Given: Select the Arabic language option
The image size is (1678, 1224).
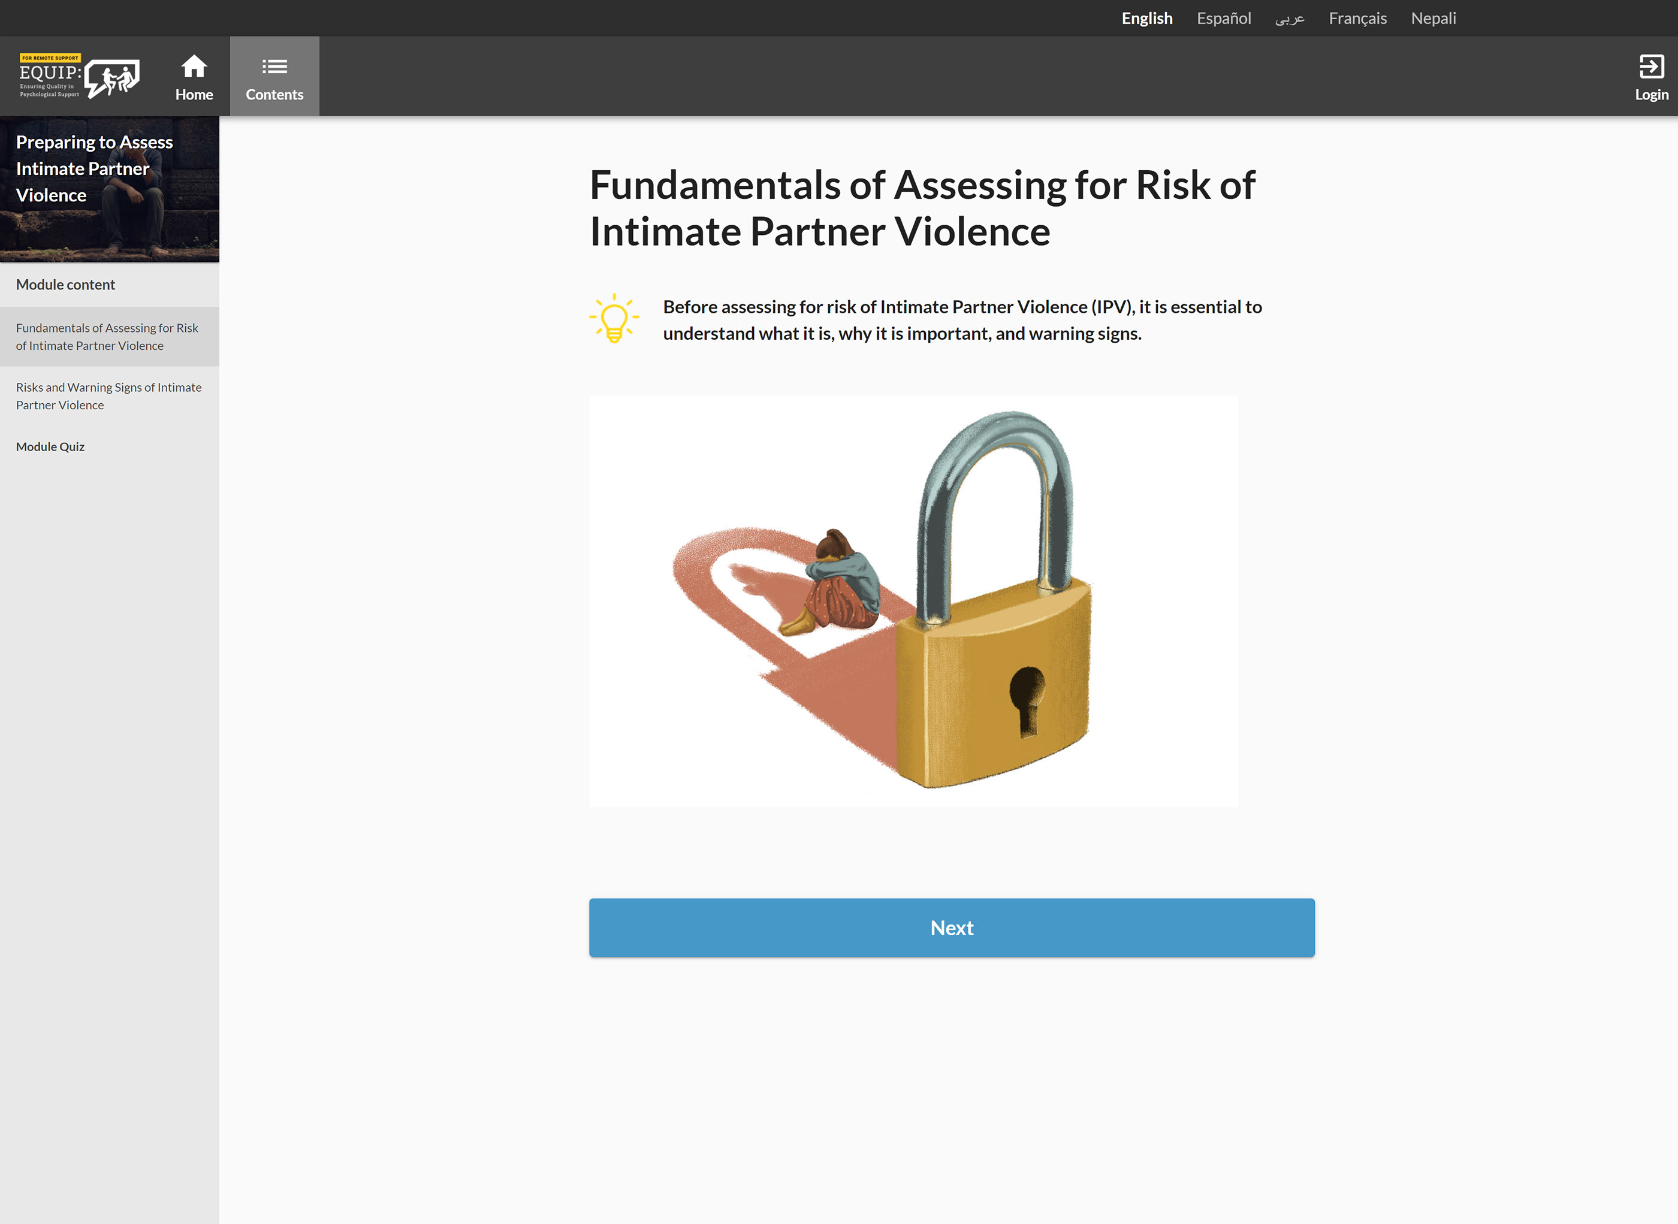Looking at the screenshot, I should [x=1290, y=19].
